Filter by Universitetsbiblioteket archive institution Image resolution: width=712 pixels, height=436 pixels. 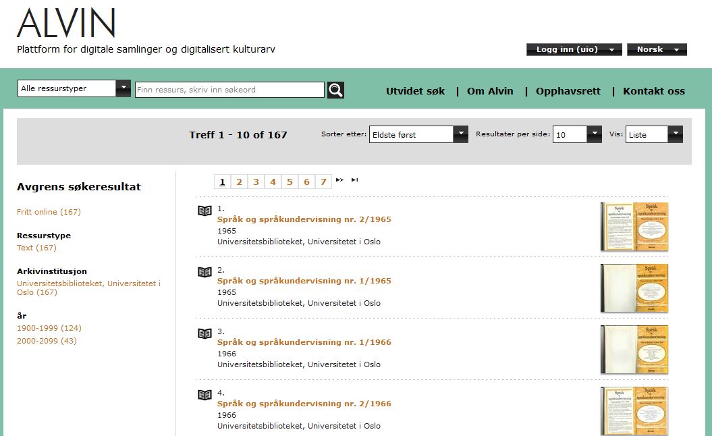point(88,288)
